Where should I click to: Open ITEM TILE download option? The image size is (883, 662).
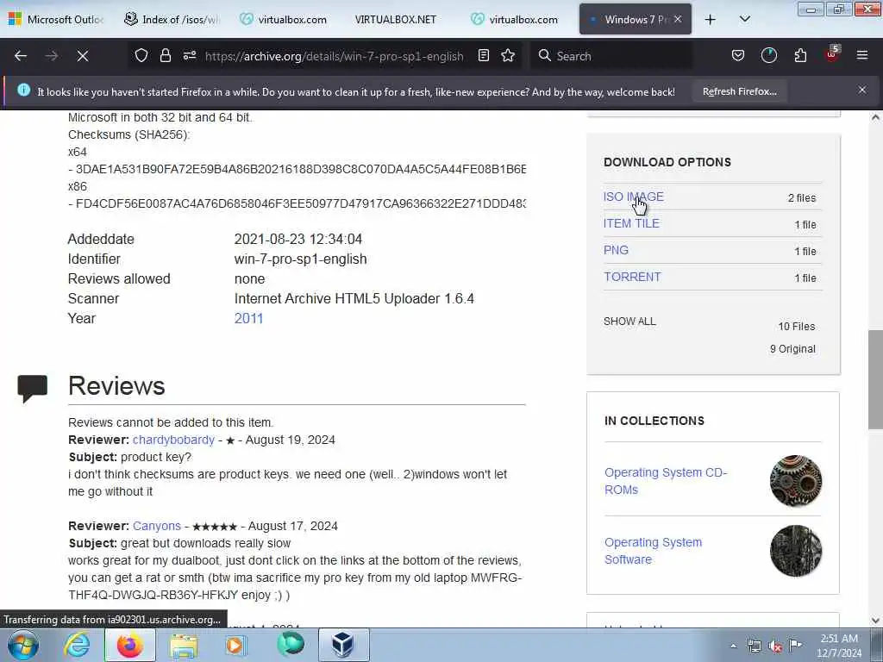[631, 223]
